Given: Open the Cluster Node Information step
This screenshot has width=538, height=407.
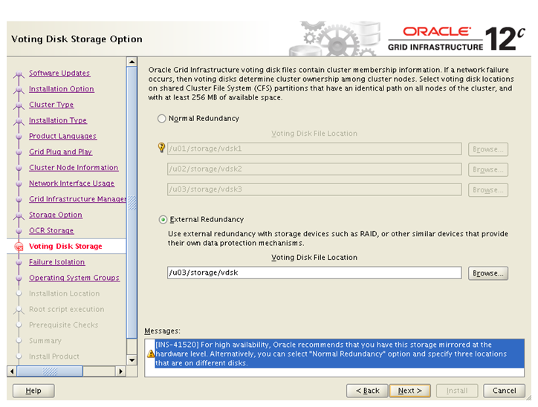Looking at the screenshot, I should click(74, 168).
